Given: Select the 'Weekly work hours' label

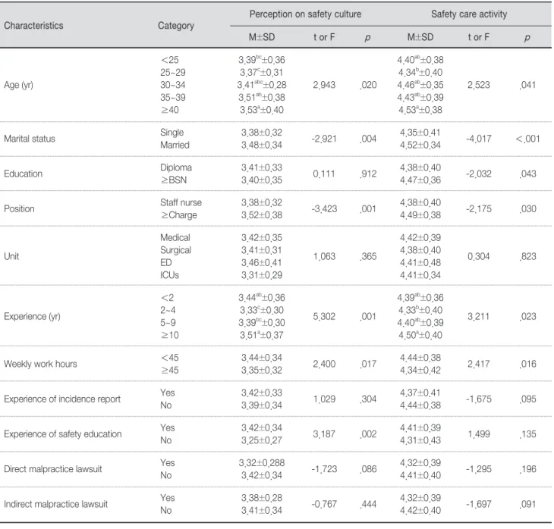Looking at the screenshot, I should click(40, 364).
